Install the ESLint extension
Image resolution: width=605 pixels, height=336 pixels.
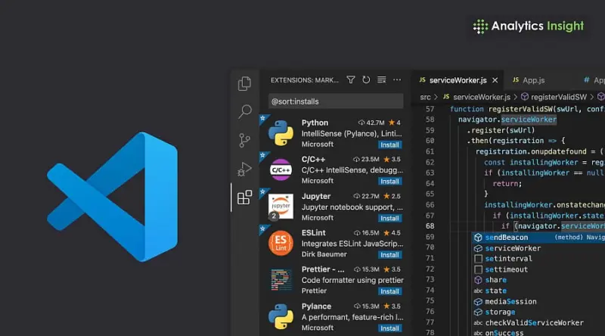(389, 255)
